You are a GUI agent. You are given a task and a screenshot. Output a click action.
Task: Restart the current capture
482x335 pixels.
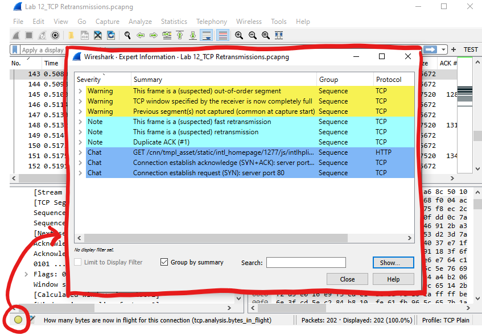[x=42, y=35]
